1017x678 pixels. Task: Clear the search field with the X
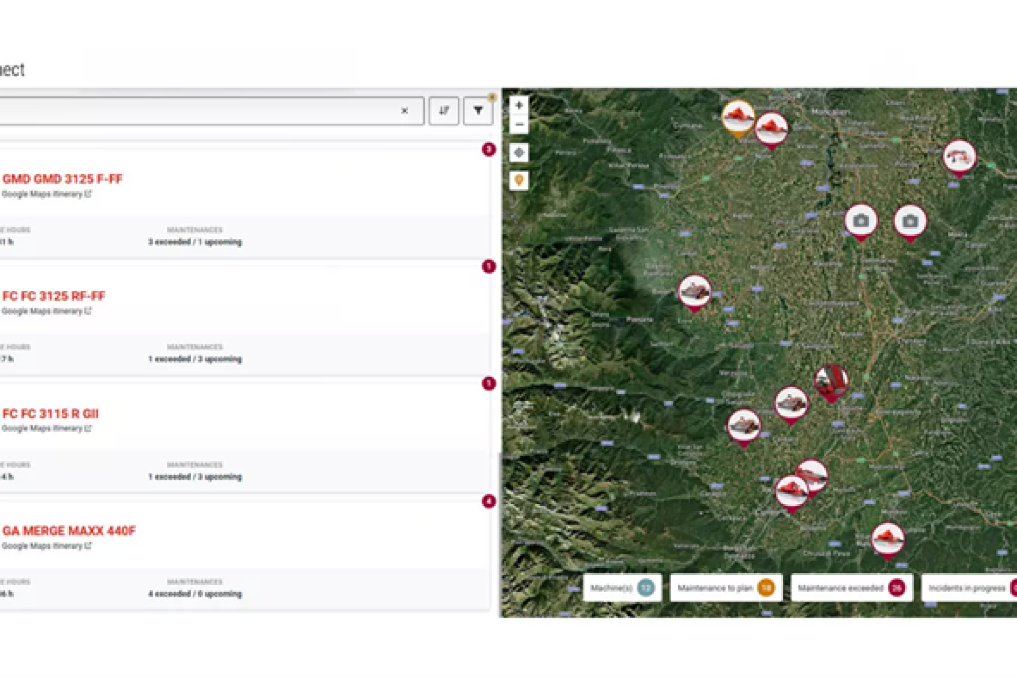click(404, 111)
